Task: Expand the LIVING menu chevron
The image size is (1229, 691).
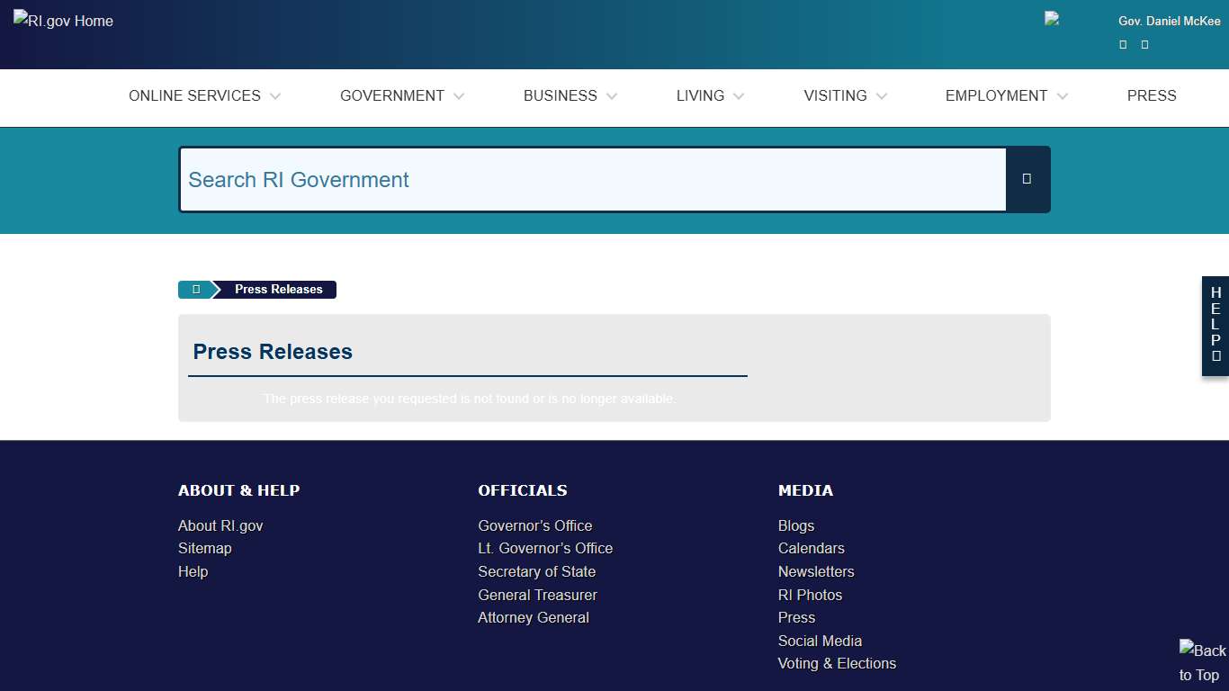Action: click(740, 96)
